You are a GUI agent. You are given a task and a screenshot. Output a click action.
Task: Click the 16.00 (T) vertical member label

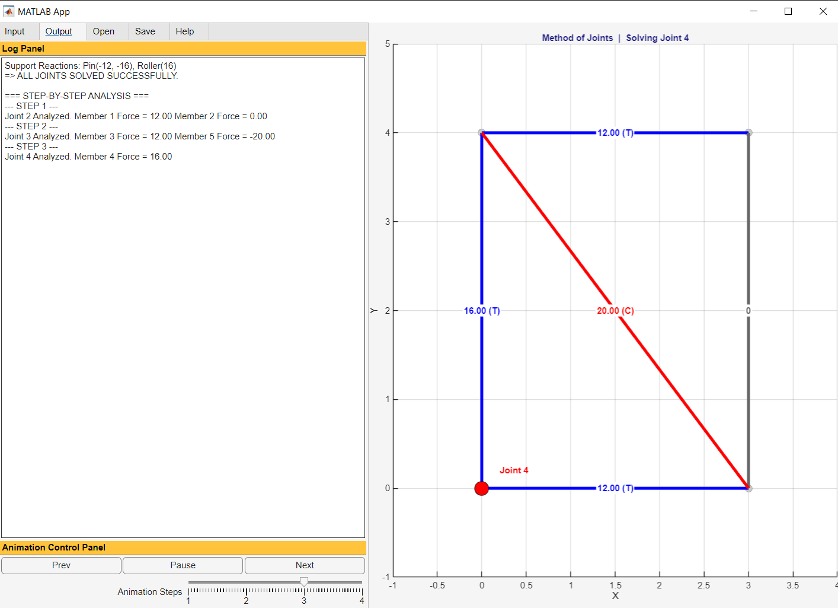482,311
